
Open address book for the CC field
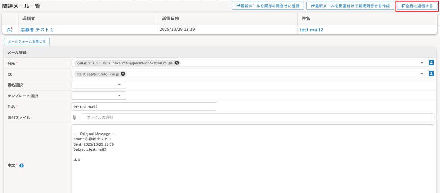point(431,74)
